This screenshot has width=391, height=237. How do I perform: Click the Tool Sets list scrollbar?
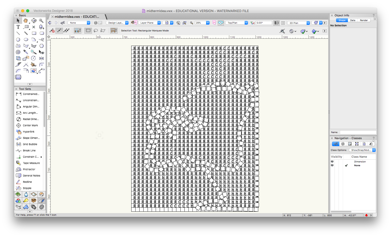pyautogui.click(x=44, y=109)
